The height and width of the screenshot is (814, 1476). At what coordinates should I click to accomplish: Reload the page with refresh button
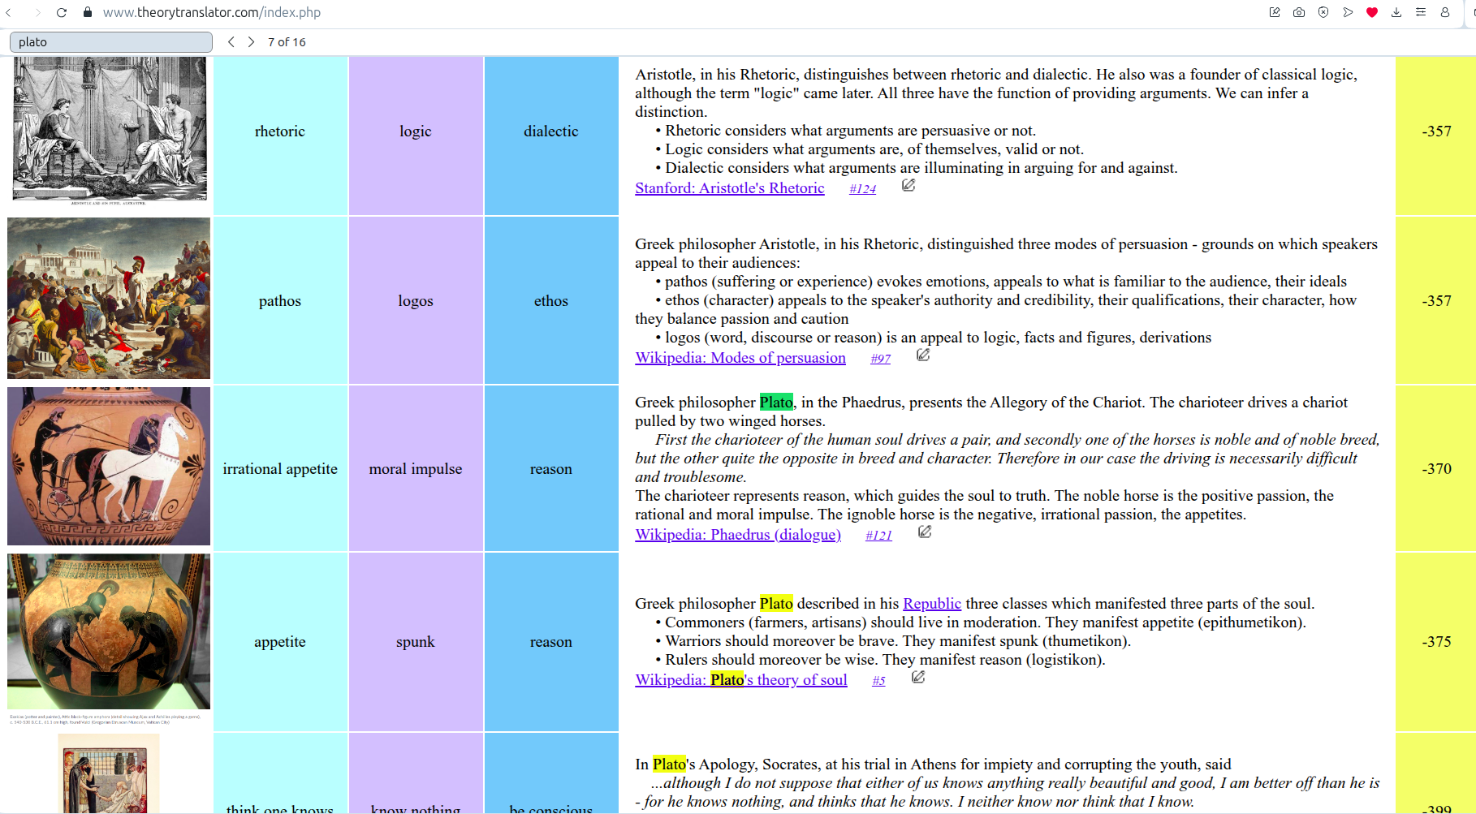[62, 13]
